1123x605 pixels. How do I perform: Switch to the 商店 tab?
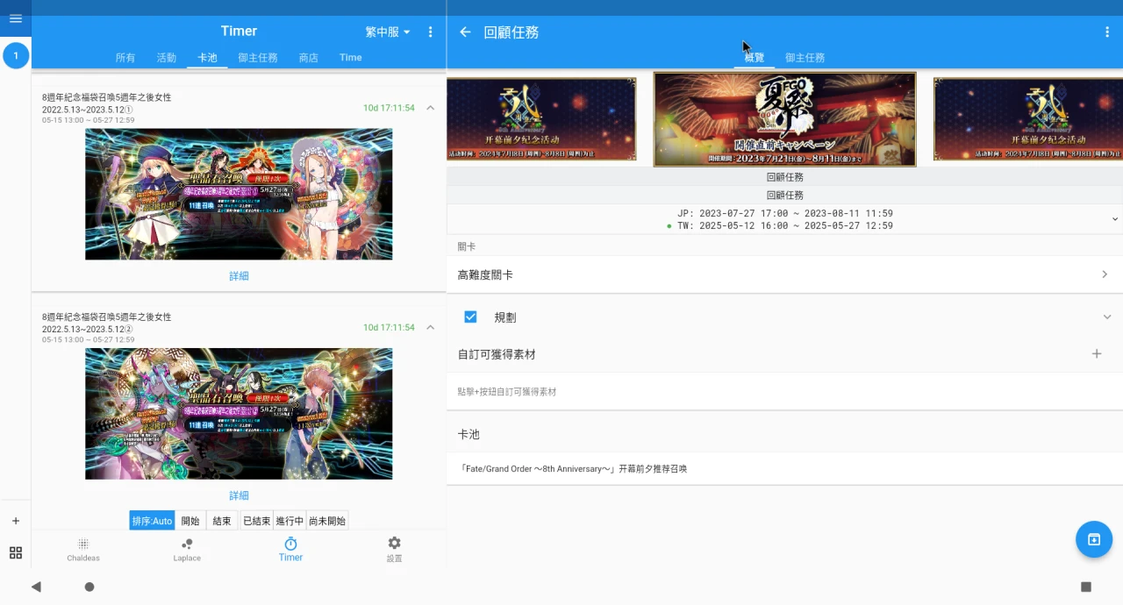[x=308, y=58]
